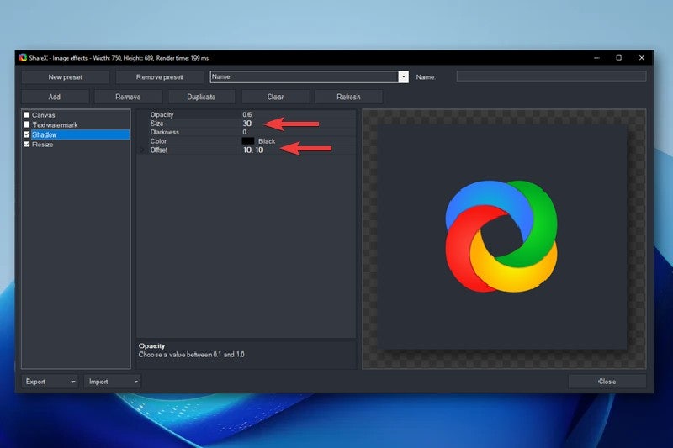The width and height of the screenshot is (673, 448).
Task: Maximize the ShareX Image effects window
Action: click(x=618, y=57)
